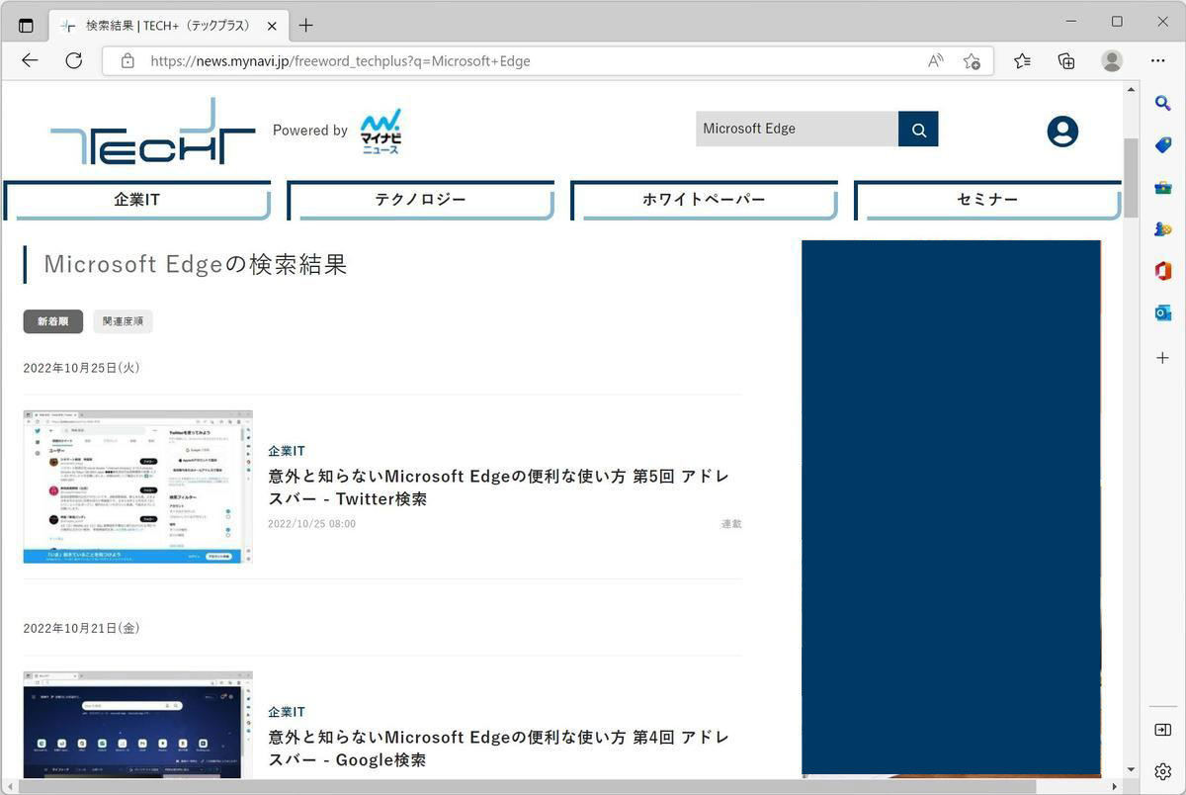
Task: Open the テクノロジー navigation menu
Action: [420, 200]
